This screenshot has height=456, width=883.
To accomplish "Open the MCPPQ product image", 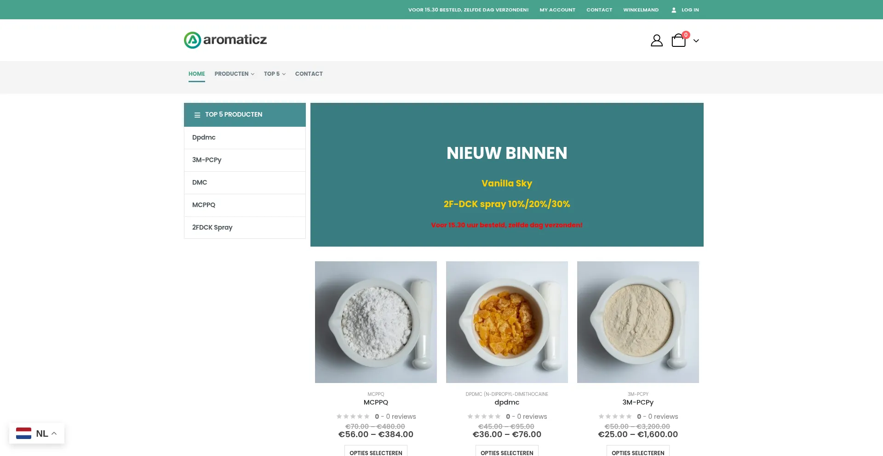I will (376, 322).
